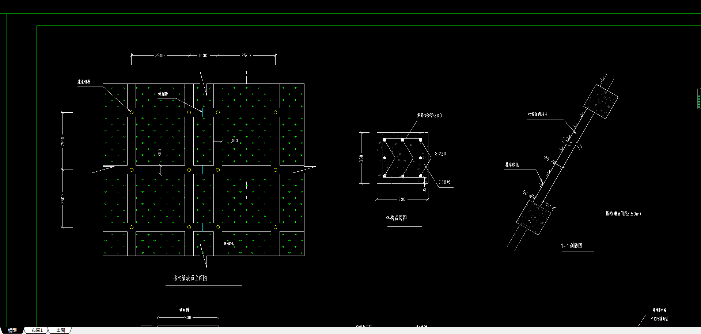Click the green vertical scroll indicator
This screenshot has width=701, height=334.
click(x=699, y=99)
